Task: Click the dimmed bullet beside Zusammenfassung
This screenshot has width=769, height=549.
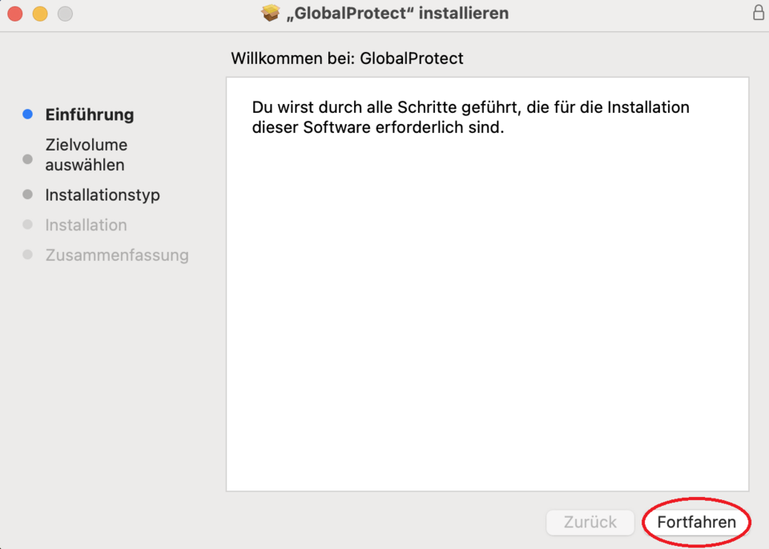Action: click(27, 255)
